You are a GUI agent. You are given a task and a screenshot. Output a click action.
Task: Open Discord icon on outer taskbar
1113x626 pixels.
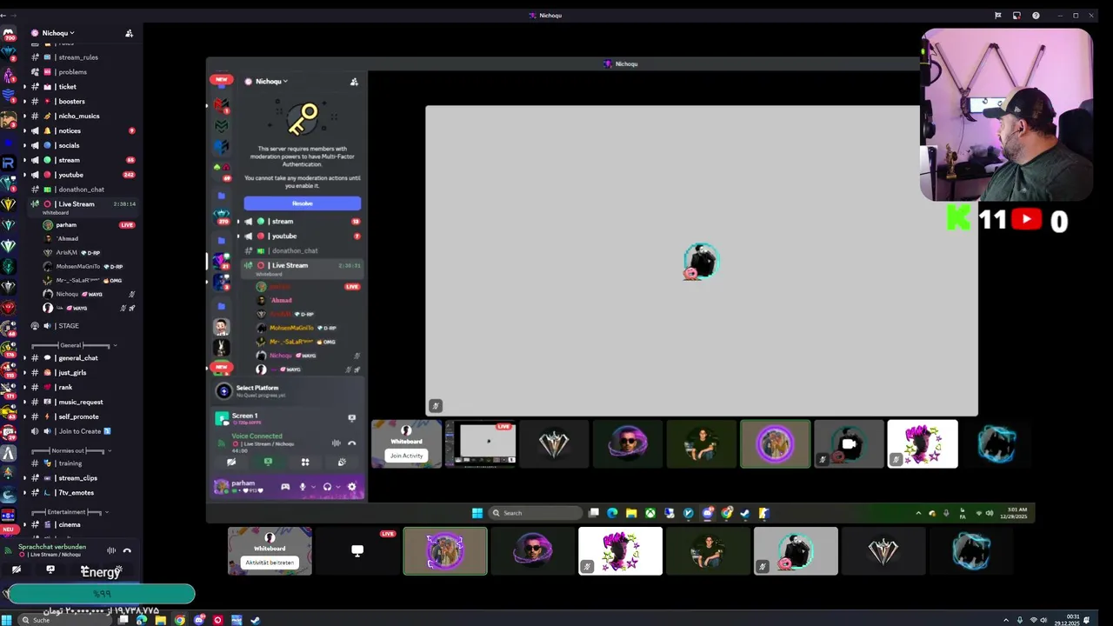(x=199, y=620)
